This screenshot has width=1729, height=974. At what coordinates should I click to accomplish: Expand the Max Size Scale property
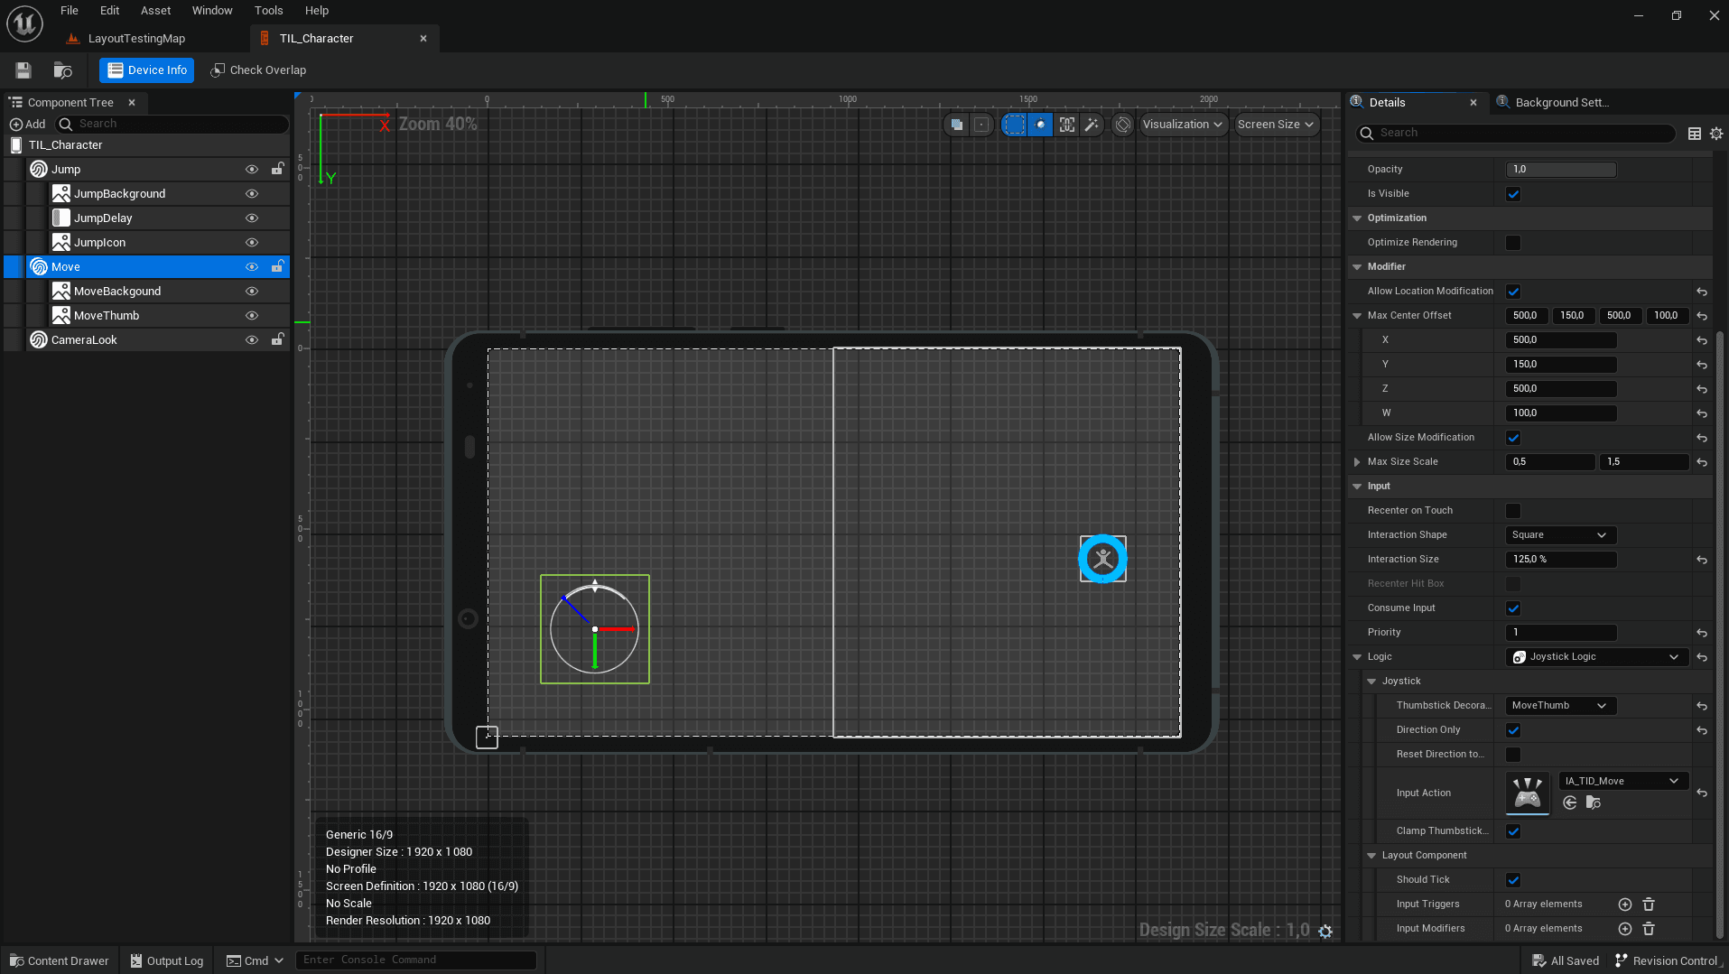point(1357,462)
